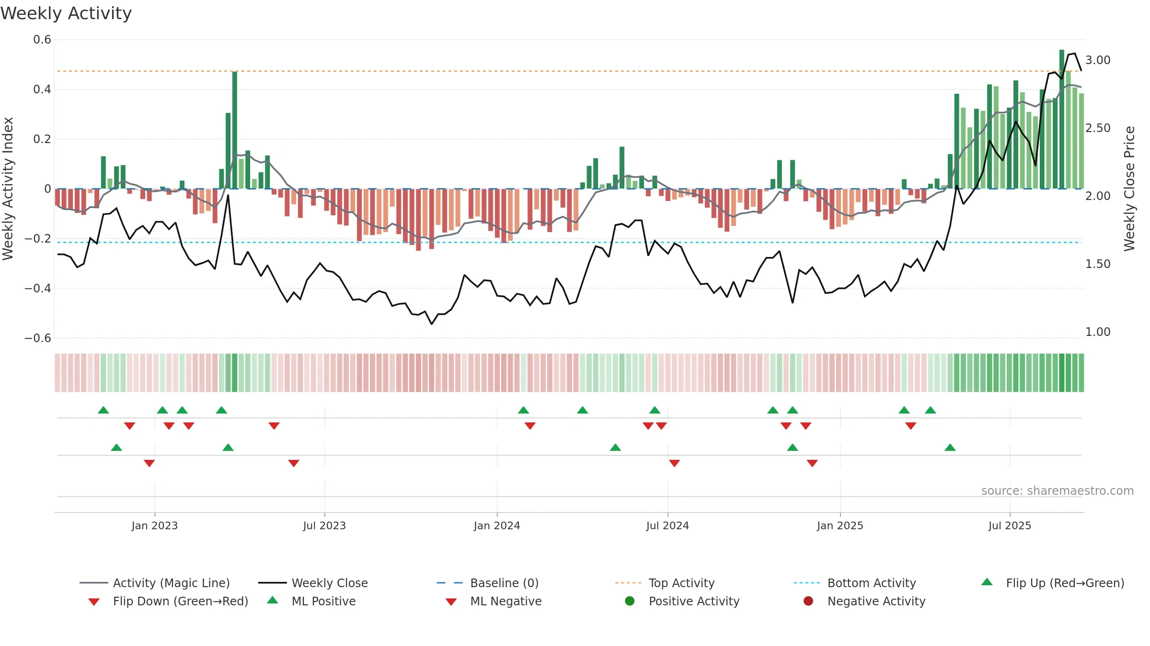Click the ML Negative legend label
Image resolution: width=1150 pixels, height=646 pixels.
tap(506, 601)
